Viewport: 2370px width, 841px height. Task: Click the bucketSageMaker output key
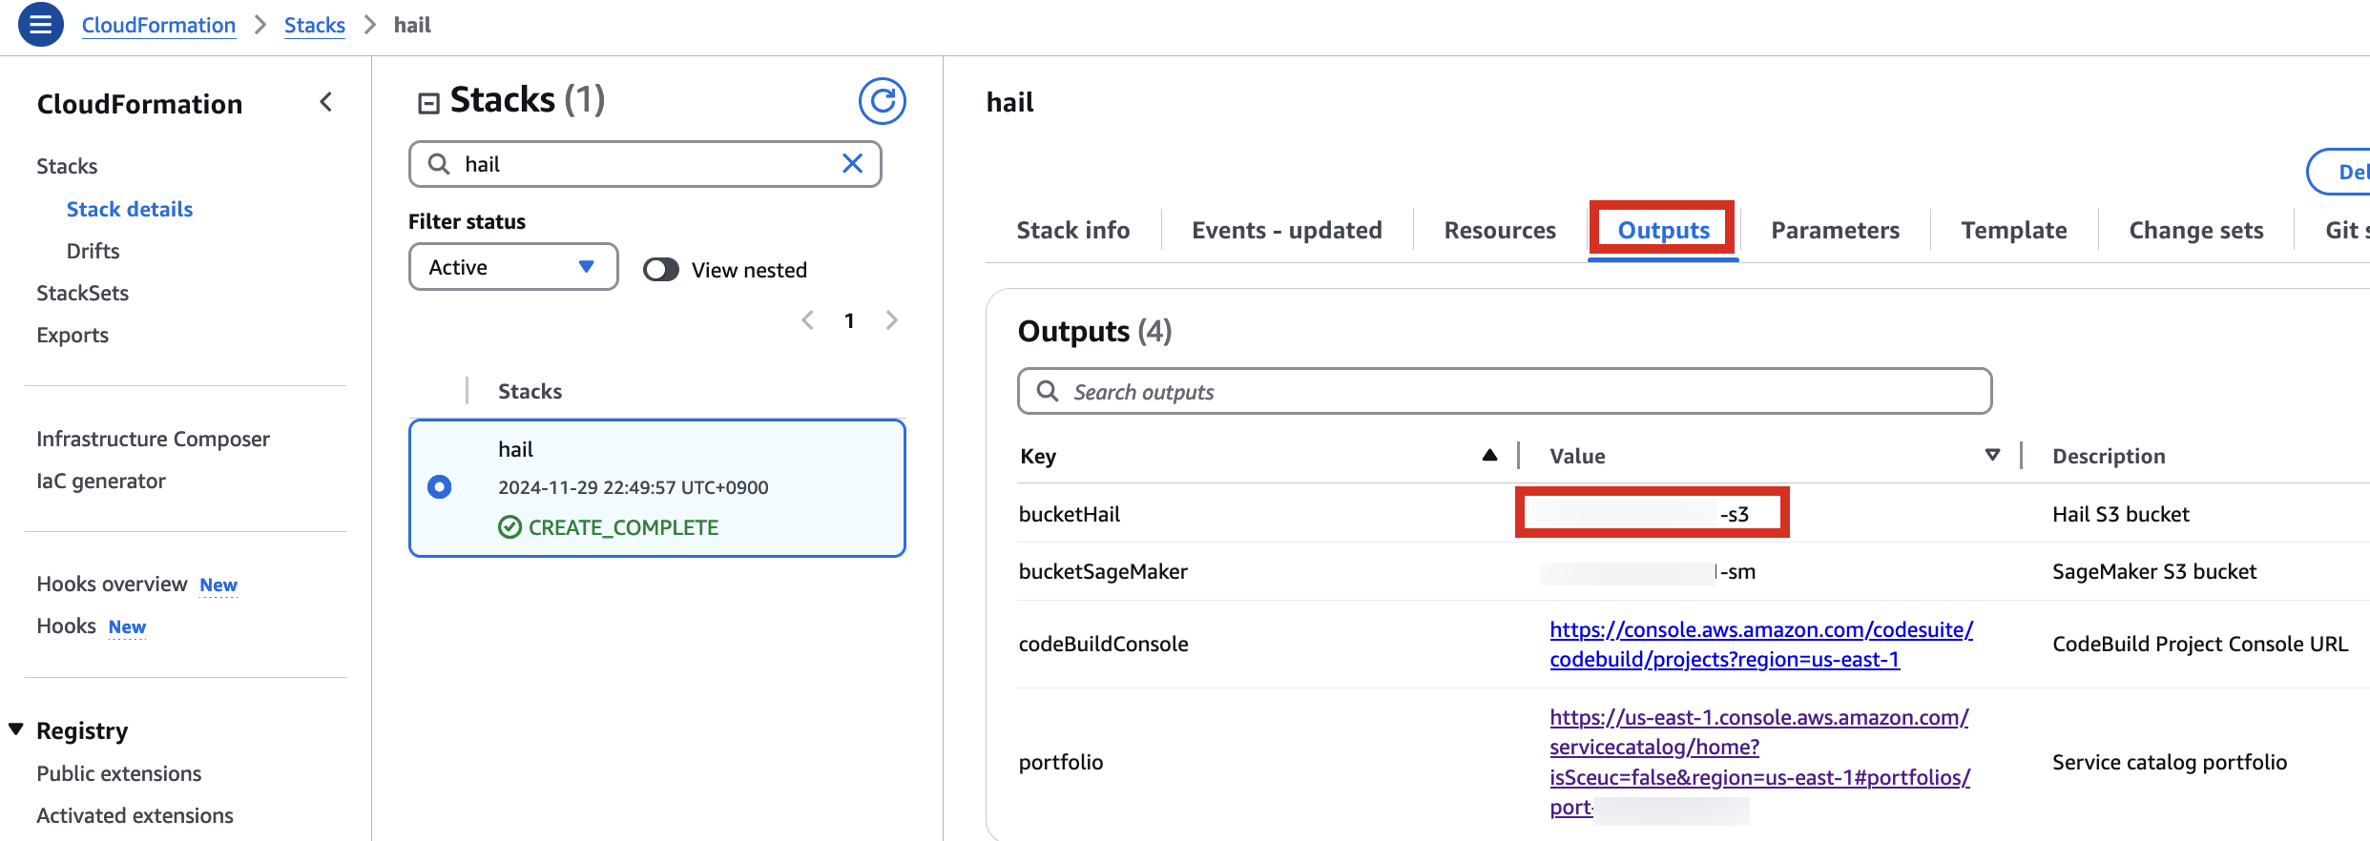tap(1103, 572)
